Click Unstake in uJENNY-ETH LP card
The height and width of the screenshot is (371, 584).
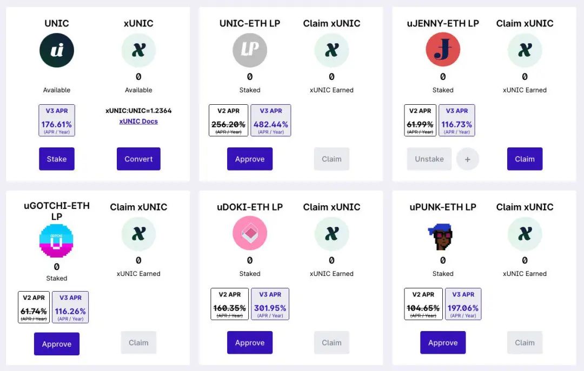pyautogui.click(x=429, y=159)
